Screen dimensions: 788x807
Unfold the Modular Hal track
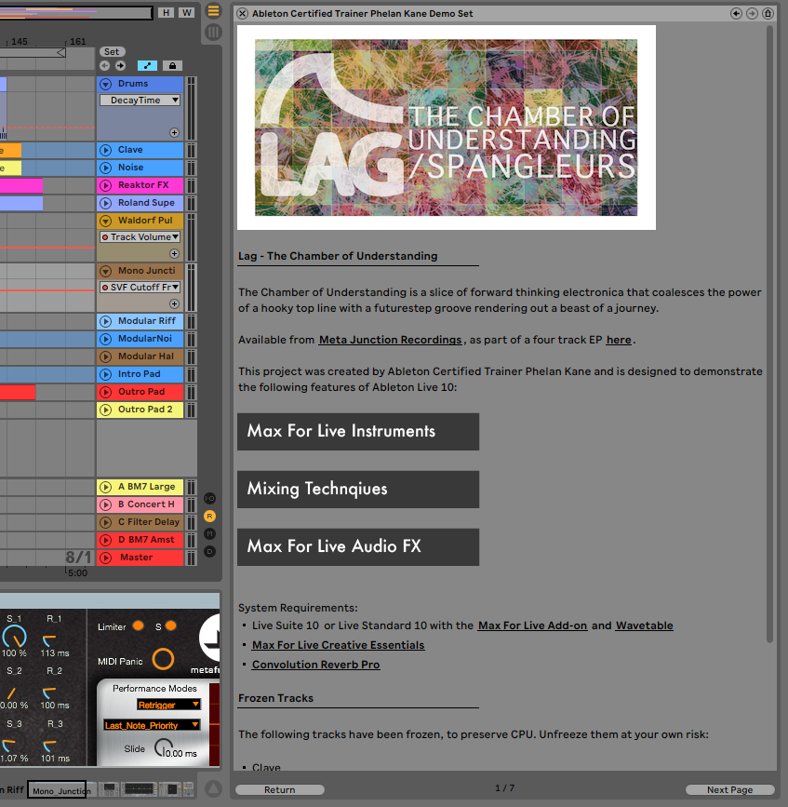pos(106,356)
